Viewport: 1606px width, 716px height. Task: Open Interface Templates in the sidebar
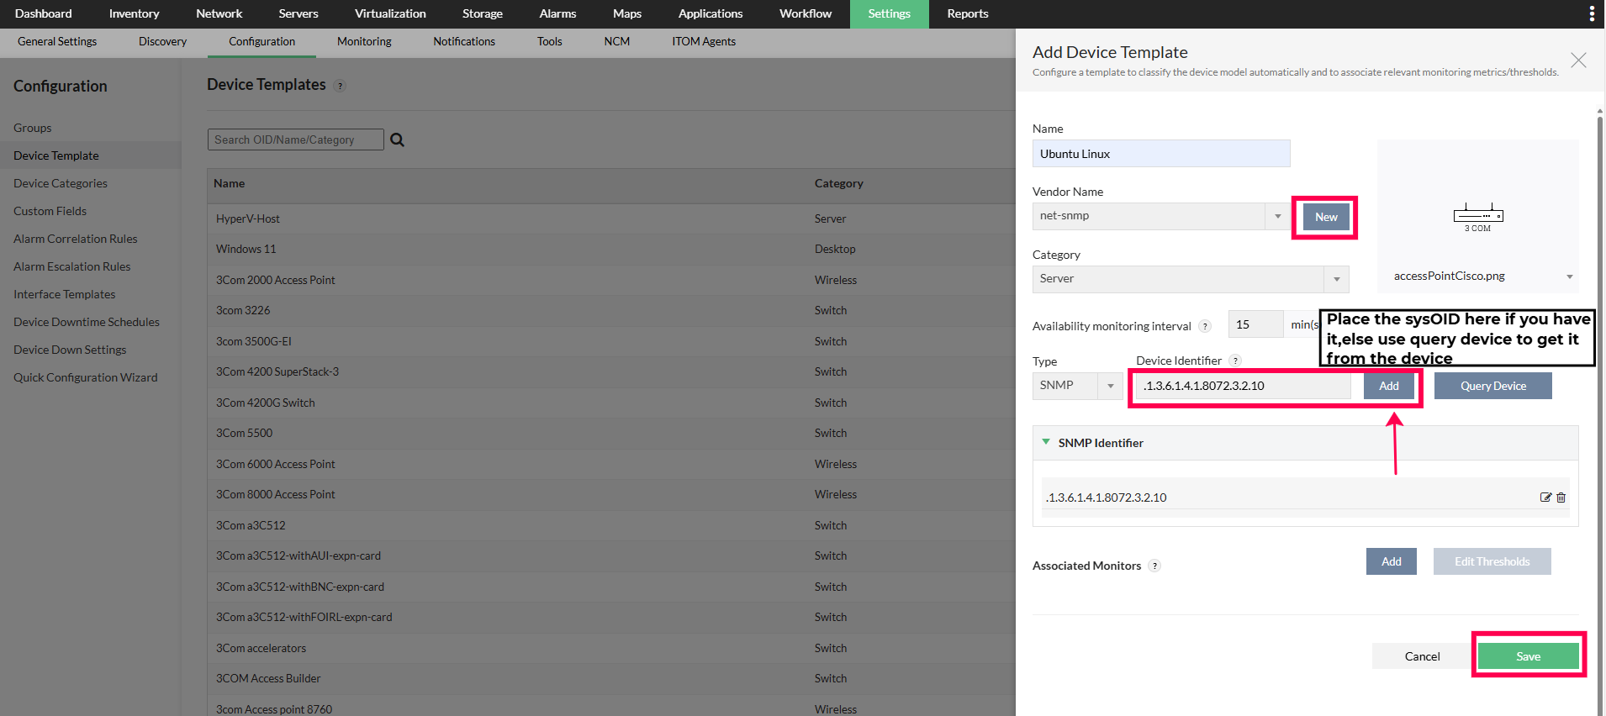[x=65, y=294]
